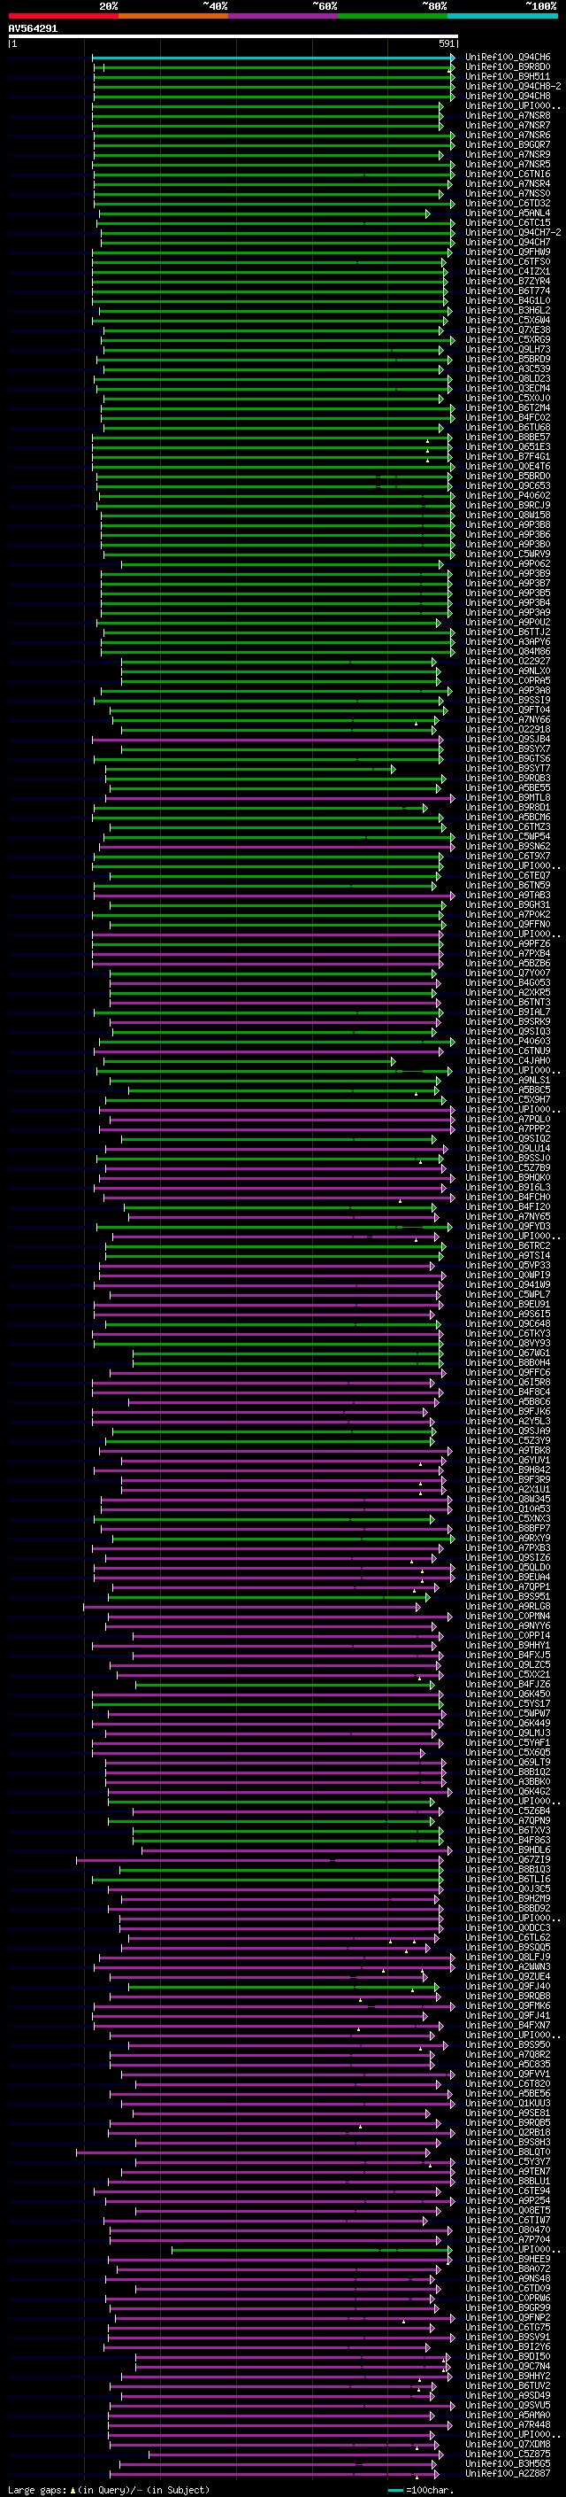Select hit label UniRef100_Q8W345

click(x=508, y=1499)
